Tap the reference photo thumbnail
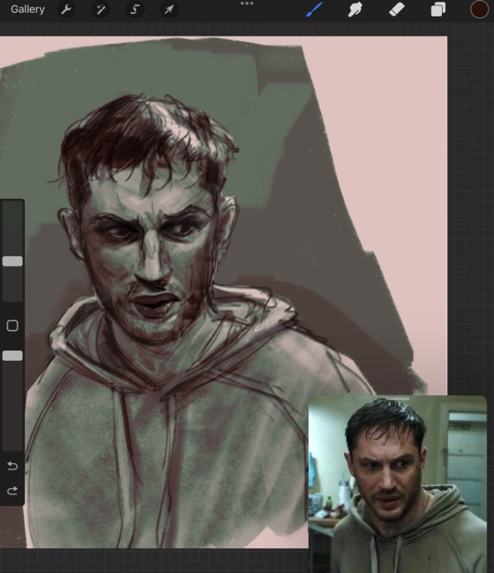494x573 pixels. tap(398, 484)
